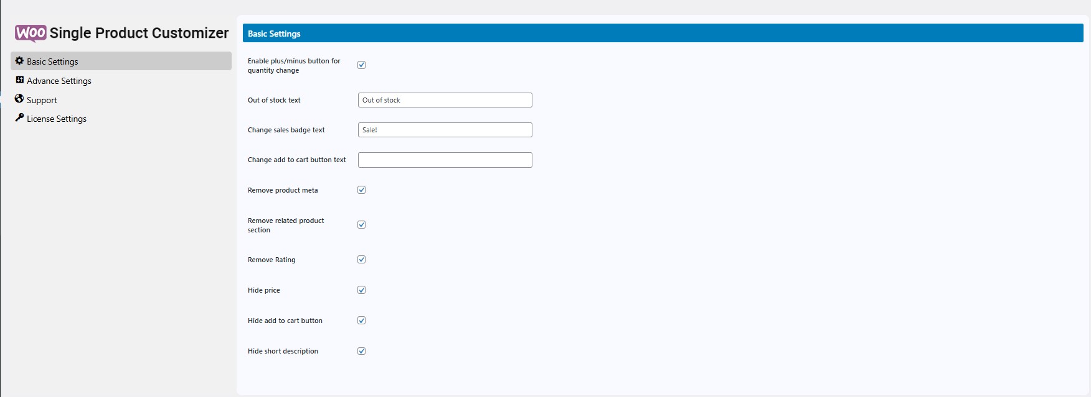Open the Advance Settings menu item
Image resolution: width=1091 pixels, height=397 pixels.
(x=59, y=81)
